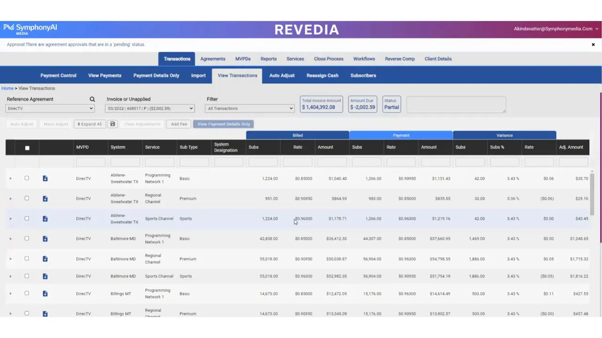Click the SymphonyAI Media logo

pos(30,29)
